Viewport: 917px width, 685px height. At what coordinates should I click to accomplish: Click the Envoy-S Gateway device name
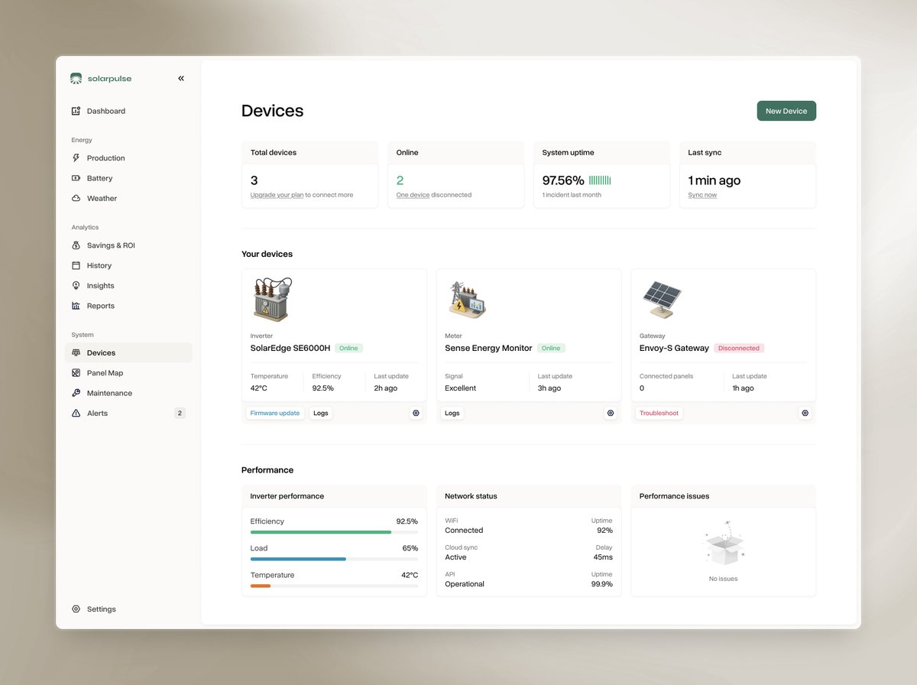pyautogui.click(x=674, y=348)
